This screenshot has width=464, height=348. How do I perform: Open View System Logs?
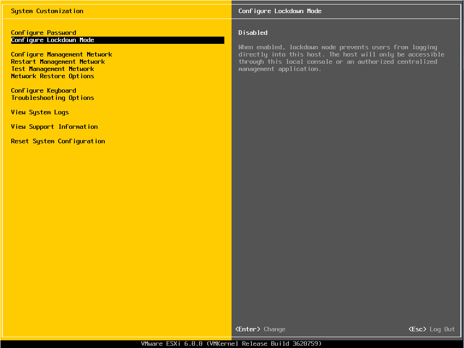tap(40, 112)
